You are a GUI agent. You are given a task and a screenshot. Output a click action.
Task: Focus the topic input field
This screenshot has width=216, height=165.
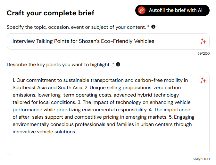108,41
